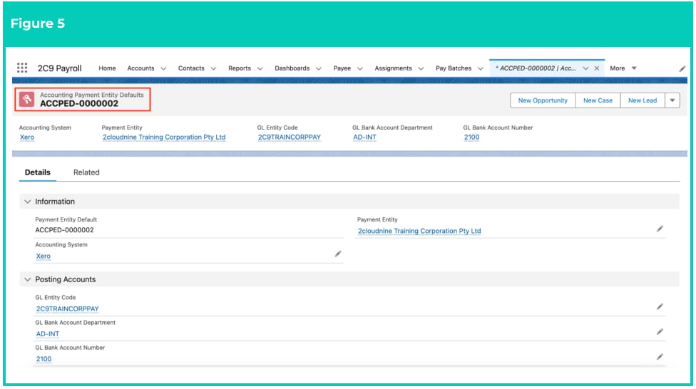Expand the Pay Batches dropdown chevron
The height and width of the screenshot is (389, 696).
[x=480, y=68]
